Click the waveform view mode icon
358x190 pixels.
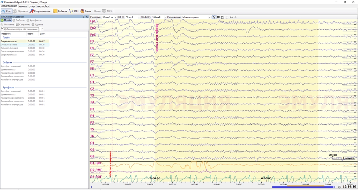214,17
